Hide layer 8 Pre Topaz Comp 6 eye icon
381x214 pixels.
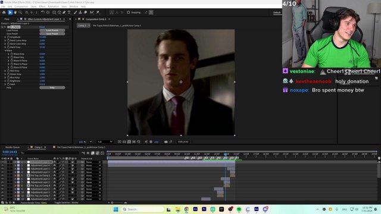2,185
